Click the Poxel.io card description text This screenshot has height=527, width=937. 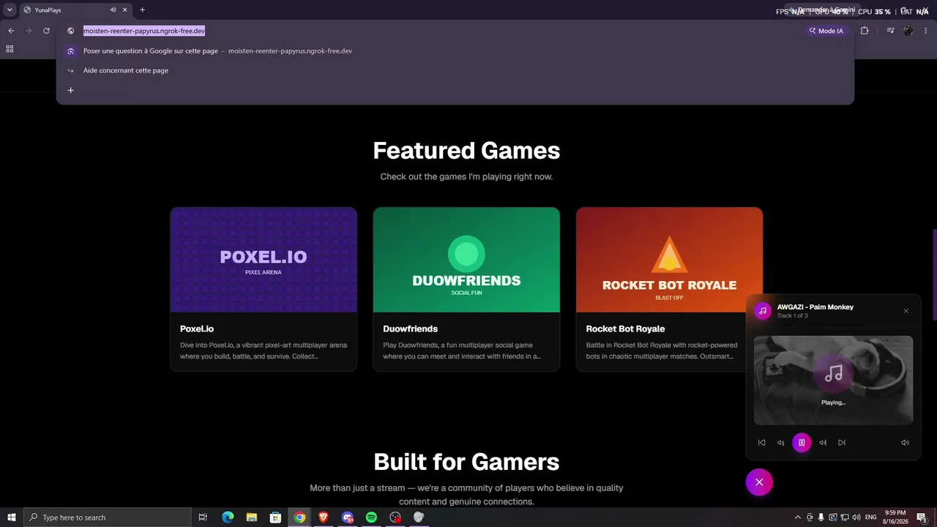coord(264,351)
